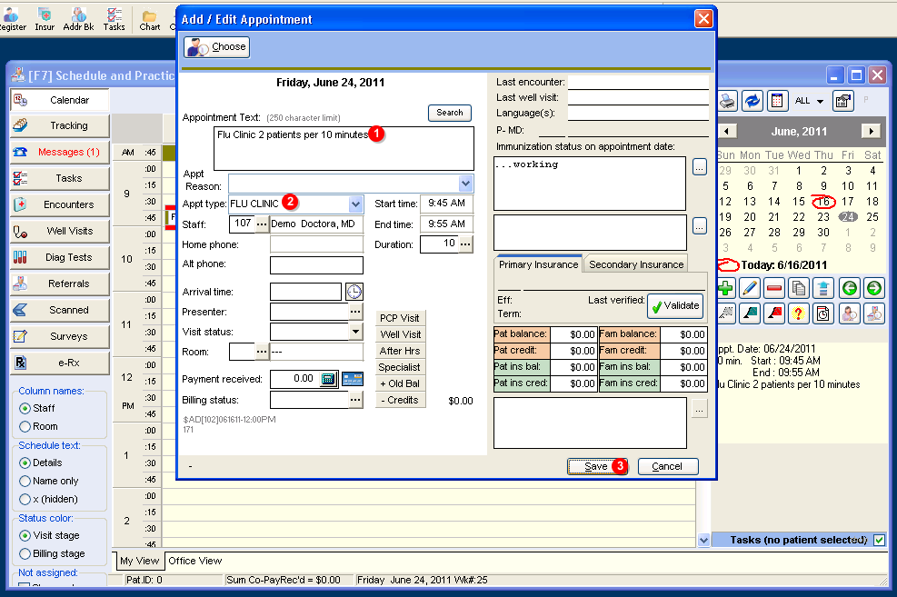Click the blue up-arrow lines icon

tap(823, 288)
